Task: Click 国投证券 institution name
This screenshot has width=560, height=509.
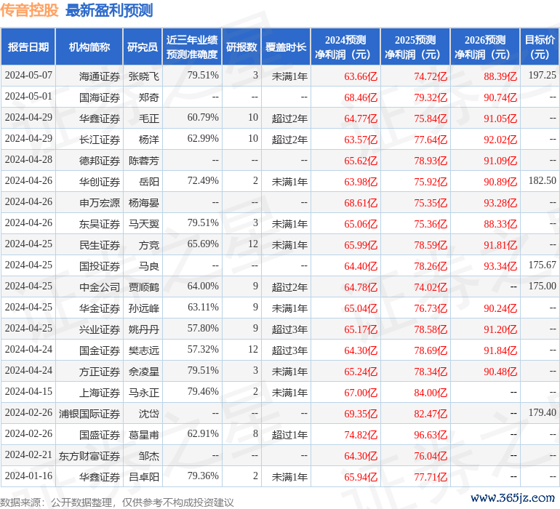Action: (100, 265)
